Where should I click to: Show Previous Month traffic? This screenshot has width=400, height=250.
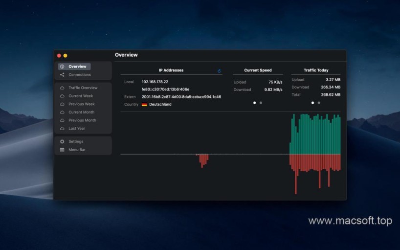tap(82, 120)
